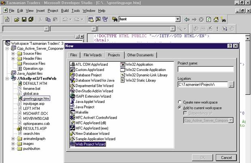Viewport: 251px width, 163px height.
Task: Click the browse button beside Location
Action: pyautogui.click(x=231, y=85)
